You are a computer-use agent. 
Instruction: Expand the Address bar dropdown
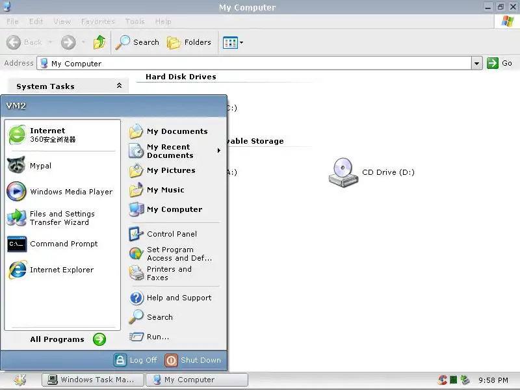coord(476,63)
